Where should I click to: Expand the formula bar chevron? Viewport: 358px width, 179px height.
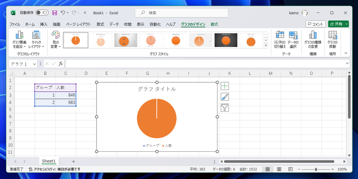click(347, 63)
